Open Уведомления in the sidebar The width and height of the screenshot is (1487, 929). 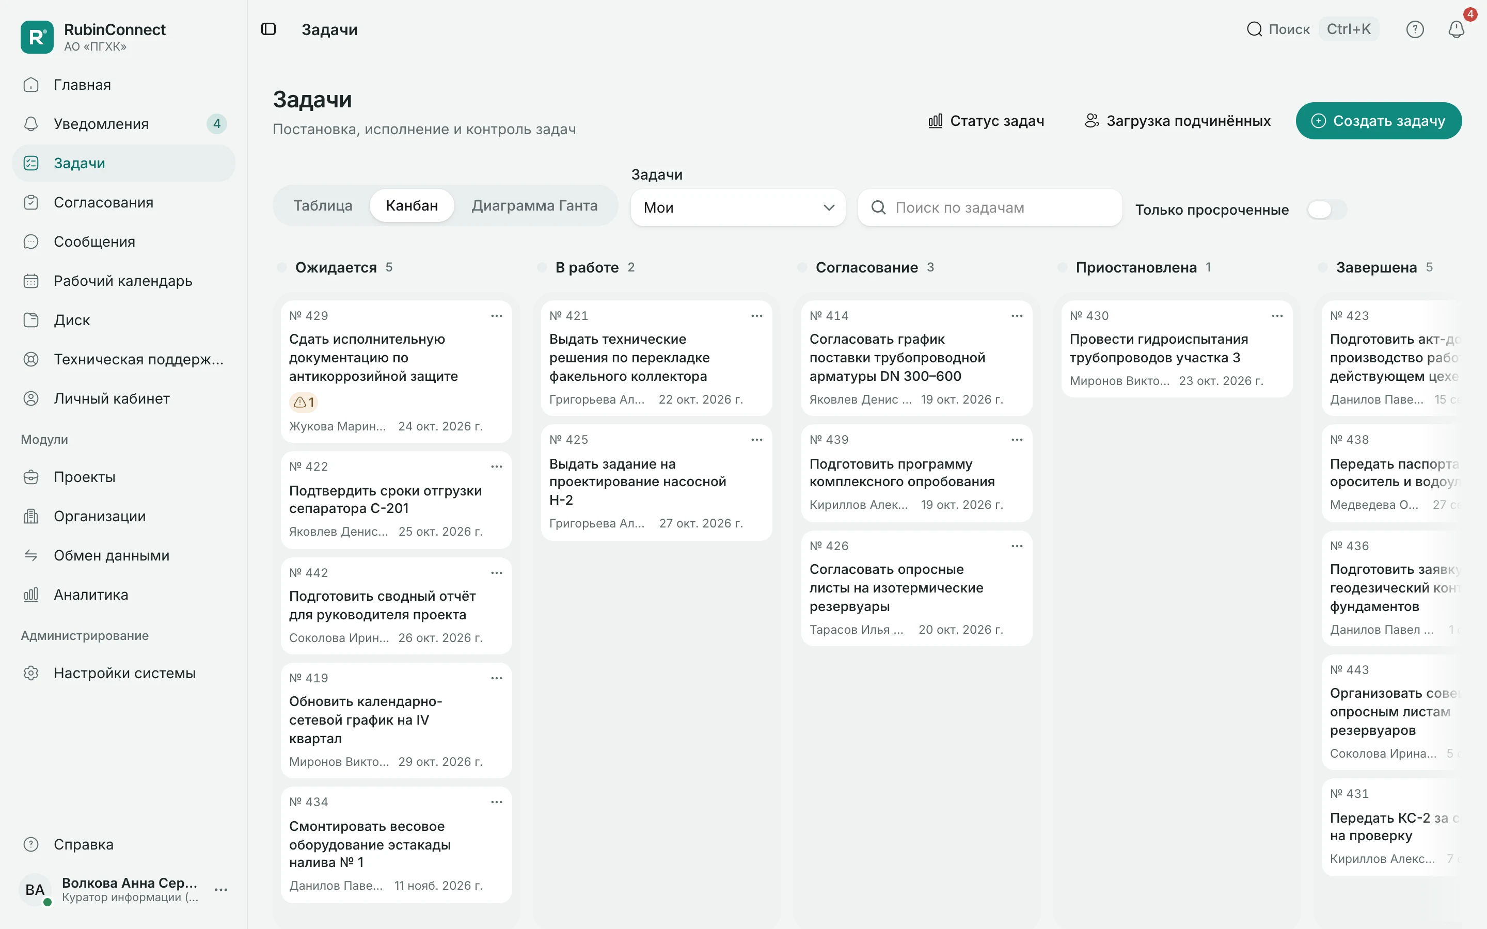124,123
